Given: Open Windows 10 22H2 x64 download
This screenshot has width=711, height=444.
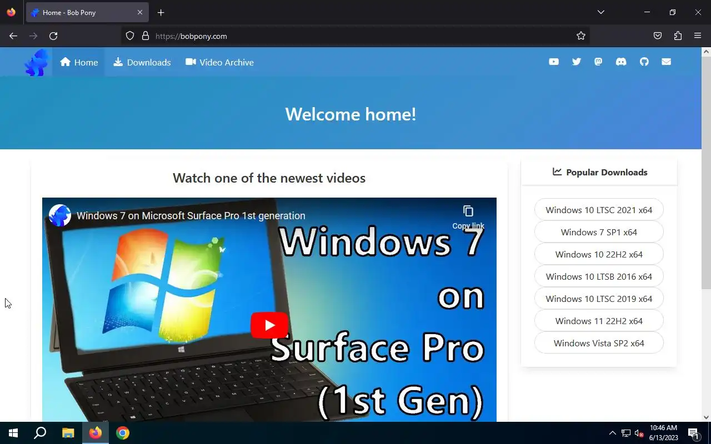Looking at the screenshot, I should coord(599,254).
